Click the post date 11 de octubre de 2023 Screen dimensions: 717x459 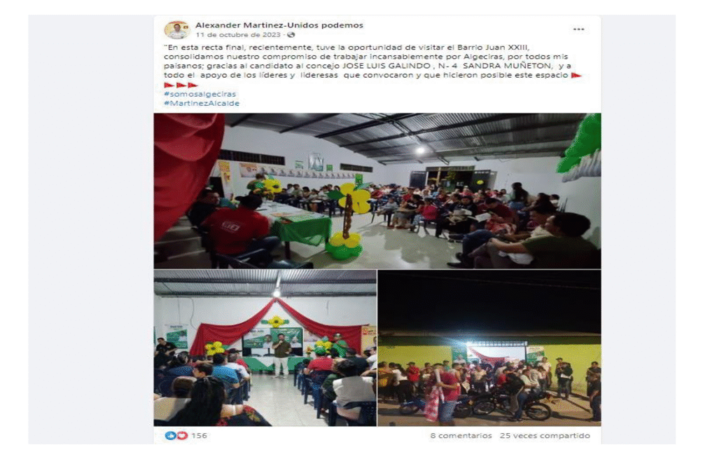[238, 35]
